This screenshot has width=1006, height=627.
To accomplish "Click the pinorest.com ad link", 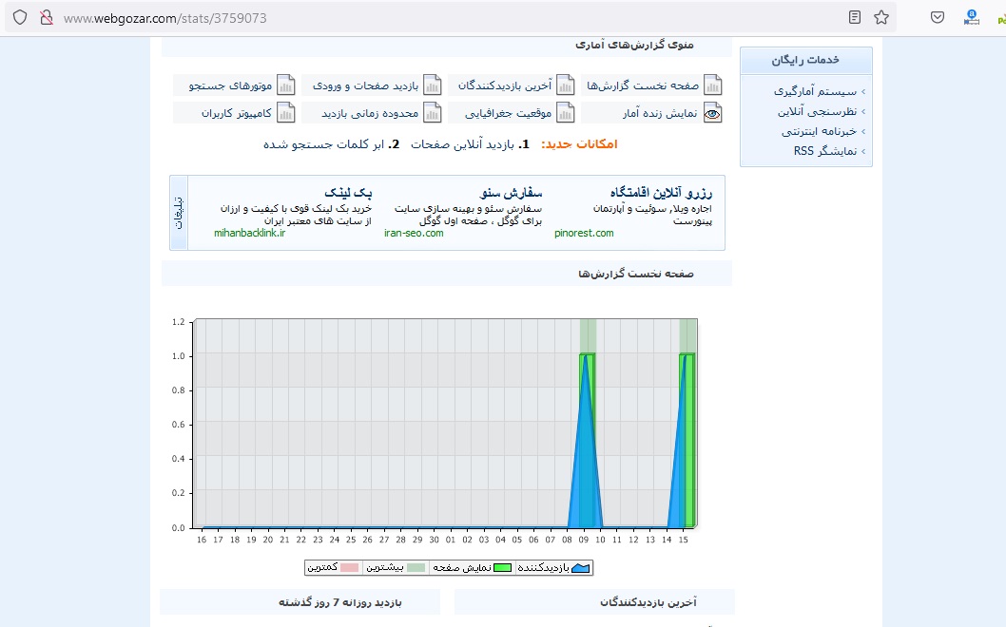I will coord(584,233).
